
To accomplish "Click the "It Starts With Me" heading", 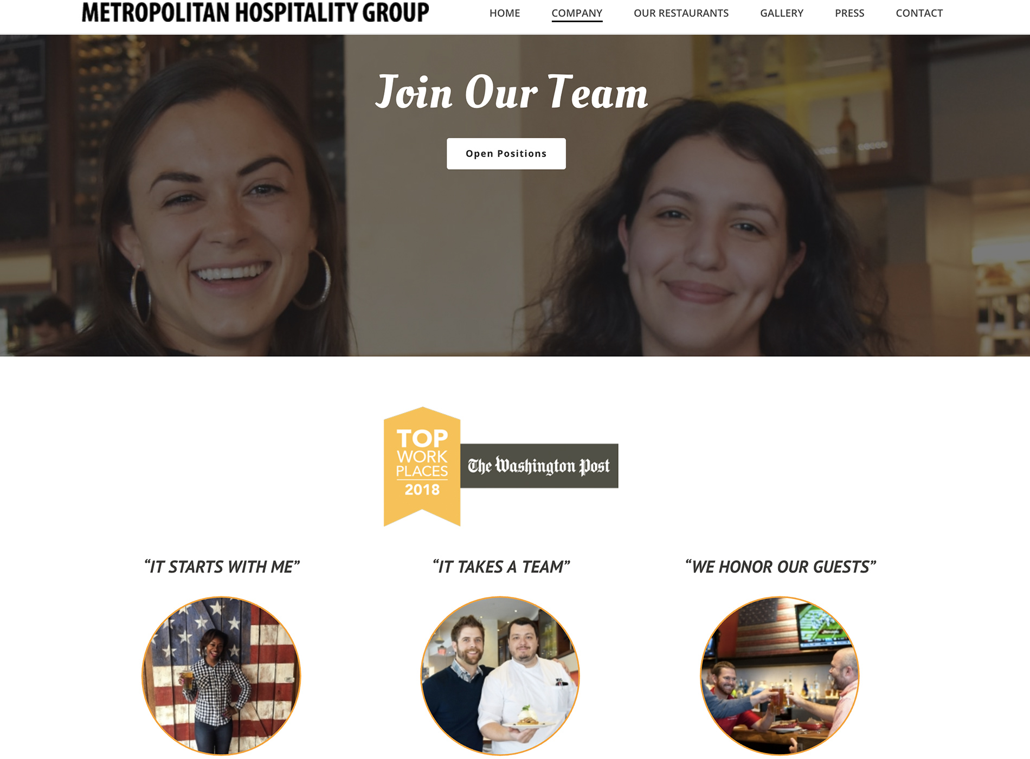I will [x=221, y=567].
